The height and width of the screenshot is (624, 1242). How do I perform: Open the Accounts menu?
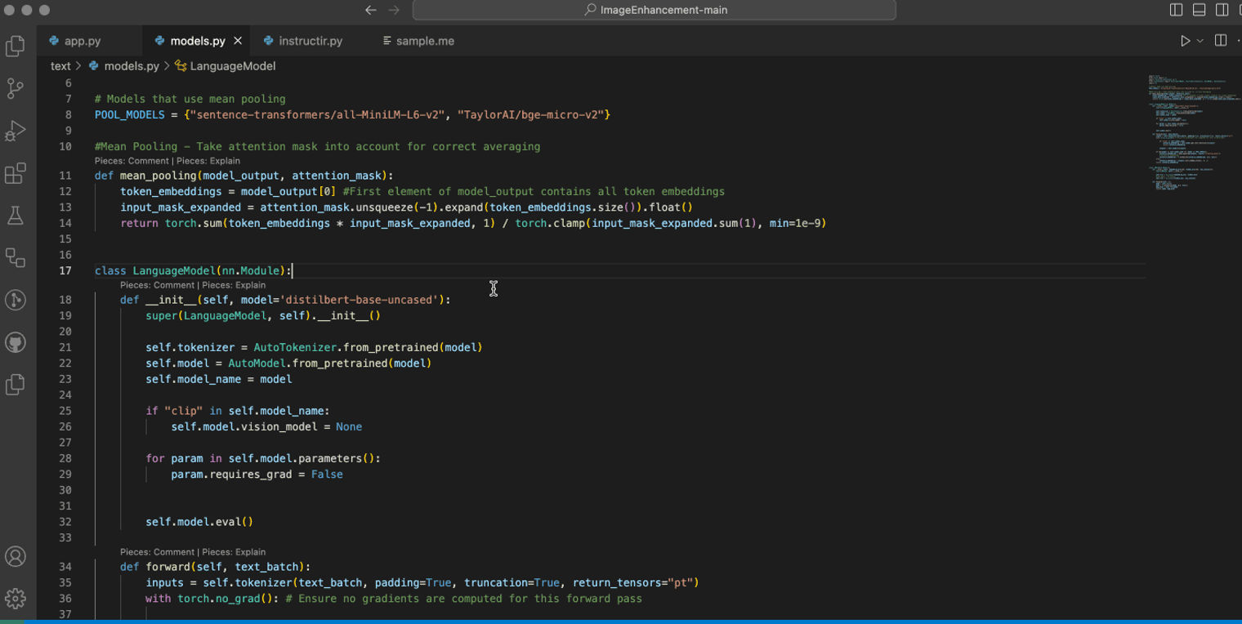pyautogui.click(x=16, y=557)
